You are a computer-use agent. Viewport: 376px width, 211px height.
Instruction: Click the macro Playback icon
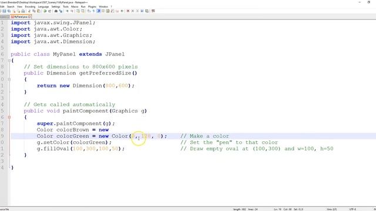pos(137,11)
